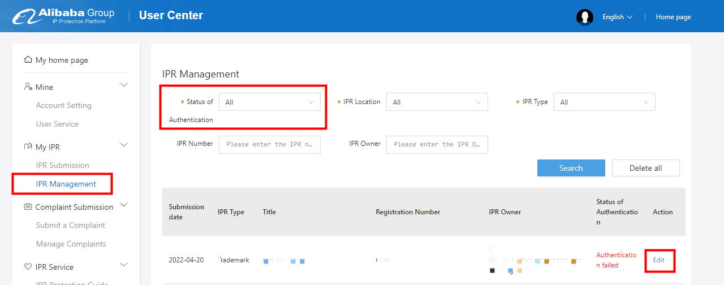Viewport: 724px width, 285px height.
Task: Click the heart icon next to IPR Service
Action: coord(28,266)
